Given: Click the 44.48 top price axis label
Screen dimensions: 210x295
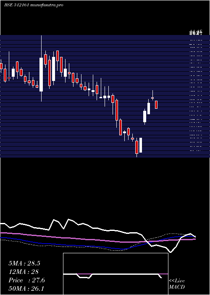Looking at the screenshot, I should pyautogui.click(x=195, y=31).
